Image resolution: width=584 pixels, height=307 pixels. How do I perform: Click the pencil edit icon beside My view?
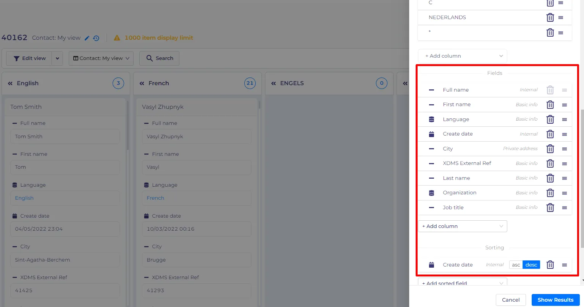click(87, 38)
